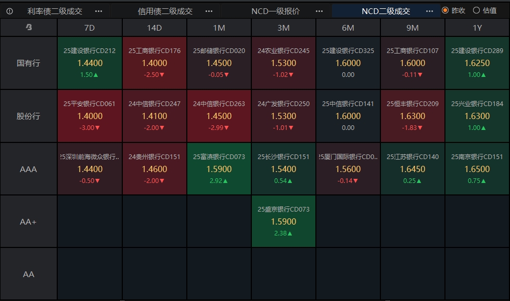Open the 深圳前海微众银行 CD cell

pos(90,169)
